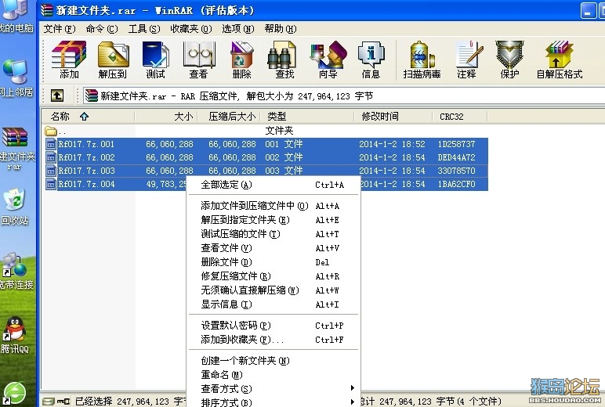Select the Rf017.7z.002 file name
Image resolution: width=605 pixels, height=407 pixels.
86,157
